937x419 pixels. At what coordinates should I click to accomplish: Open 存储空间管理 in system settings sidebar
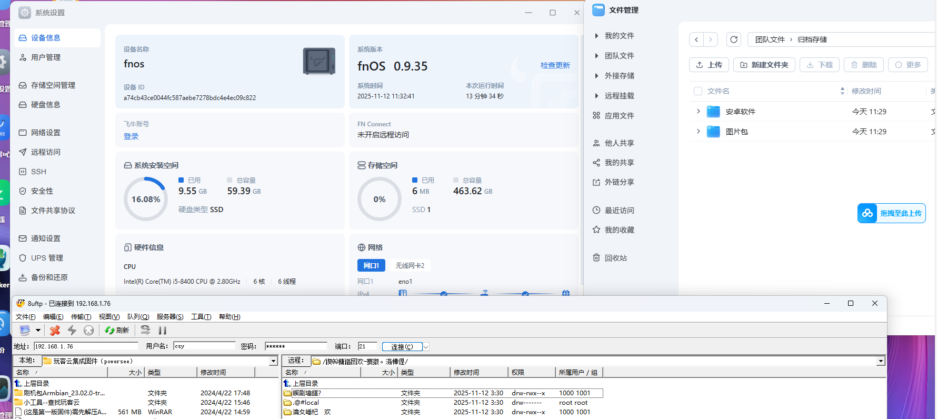click(x=57, y=85)
